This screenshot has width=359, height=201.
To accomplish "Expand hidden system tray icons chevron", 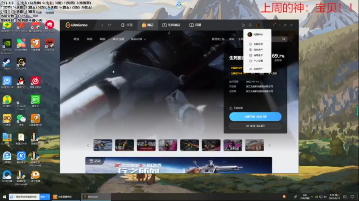I will [x=312, y=197].
